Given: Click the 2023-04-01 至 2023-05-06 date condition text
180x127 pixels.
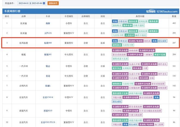Looking at the screenshot, I should pos(30,3).
